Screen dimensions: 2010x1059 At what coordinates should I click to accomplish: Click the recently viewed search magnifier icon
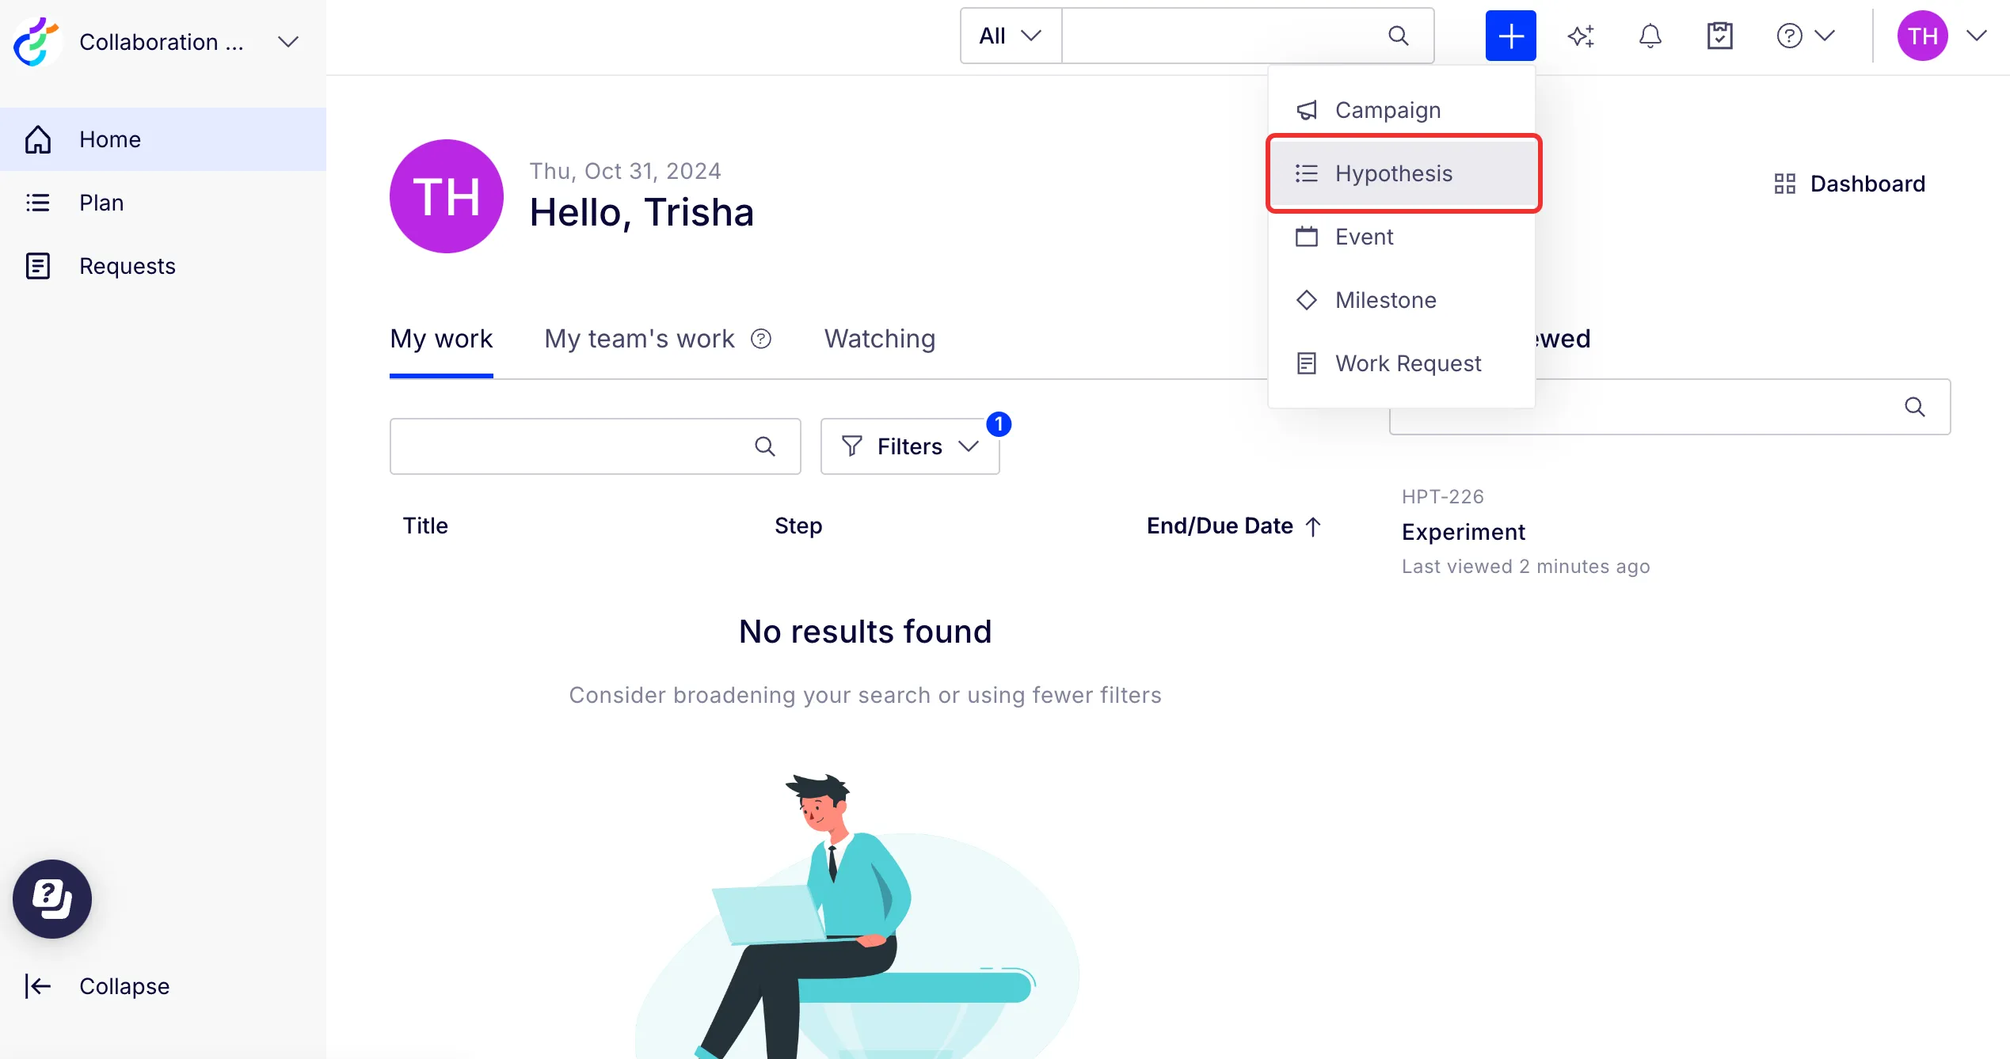pyautogui.click(x=1915, y=407)
